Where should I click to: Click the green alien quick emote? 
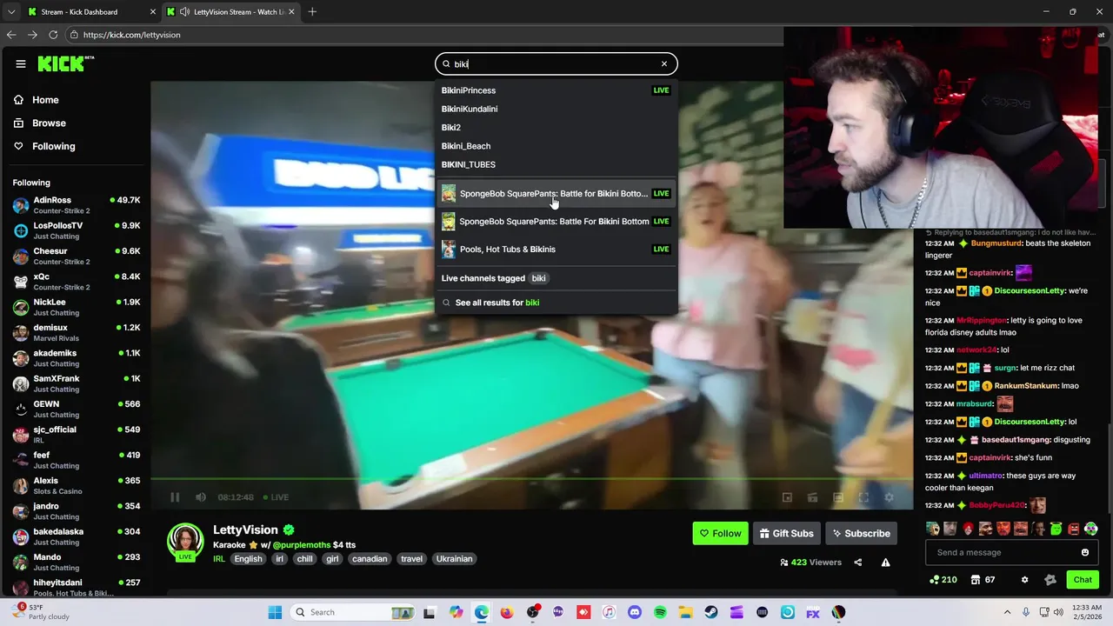coord(1056,529)
